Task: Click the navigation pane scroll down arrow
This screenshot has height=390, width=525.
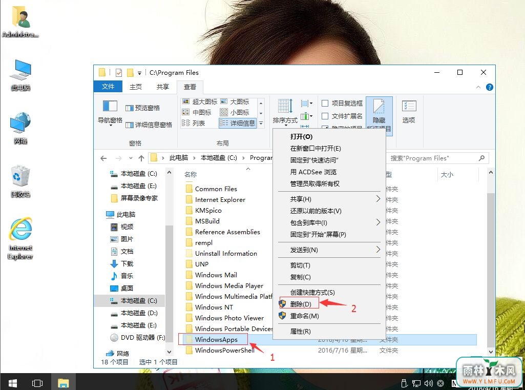Action: click(169, 352)
